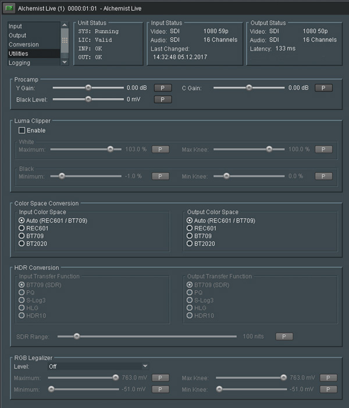Click the Alchemist Live app icon in title bar
The image size is (349, 408).
point(9,8)
